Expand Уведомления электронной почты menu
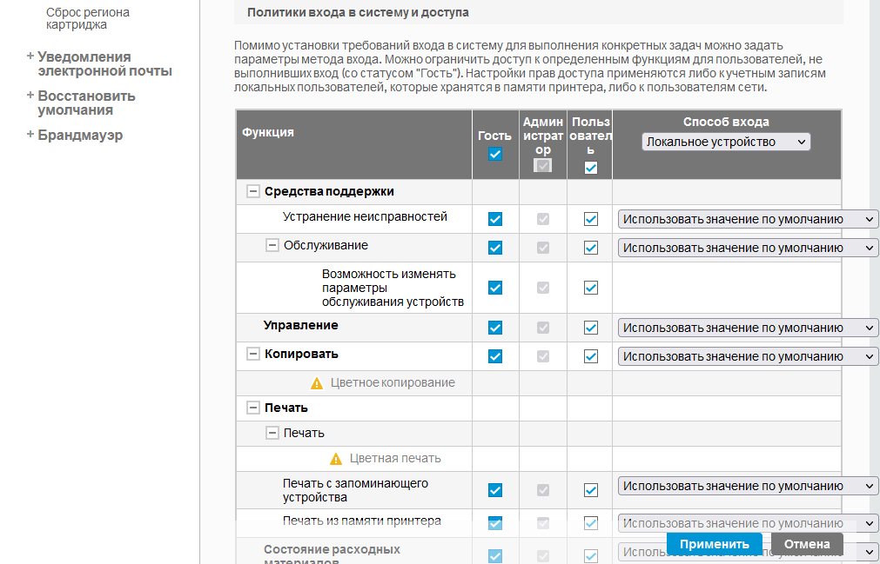The width and height of the screenshot is (880, 564). [x=30, y=56]
